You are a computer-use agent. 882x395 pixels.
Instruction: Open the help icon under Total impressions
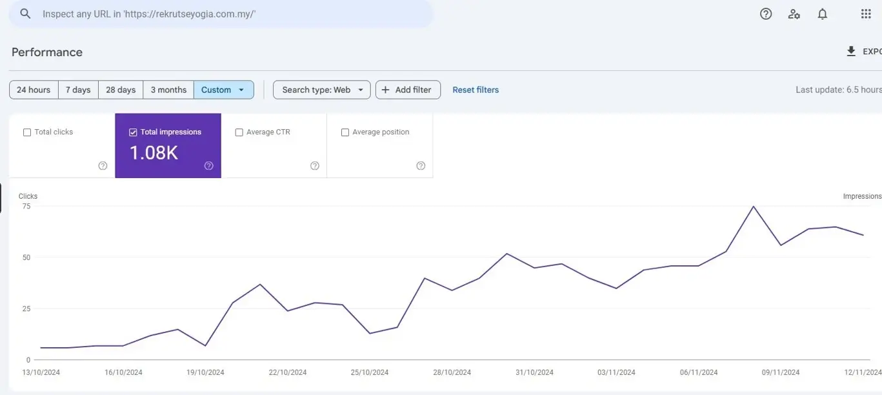pyautogui.click(x=208, y=165)
